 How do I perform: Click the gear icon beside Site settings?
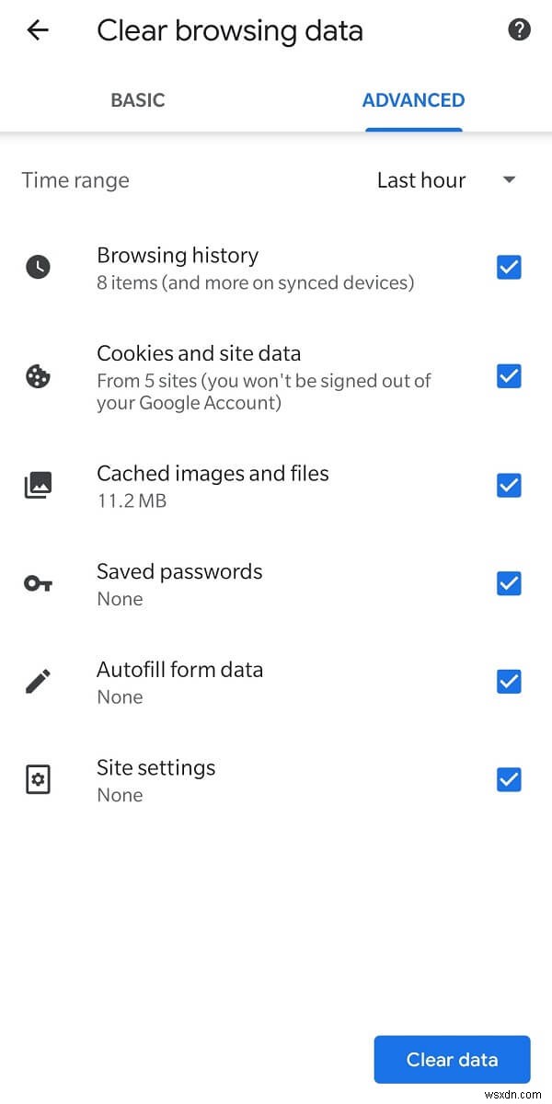38,778
